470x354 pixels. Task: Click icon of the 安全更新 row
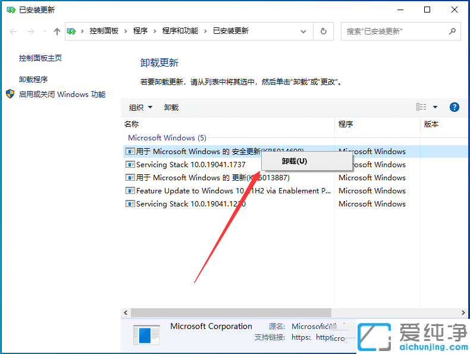[x=130, y=151]
